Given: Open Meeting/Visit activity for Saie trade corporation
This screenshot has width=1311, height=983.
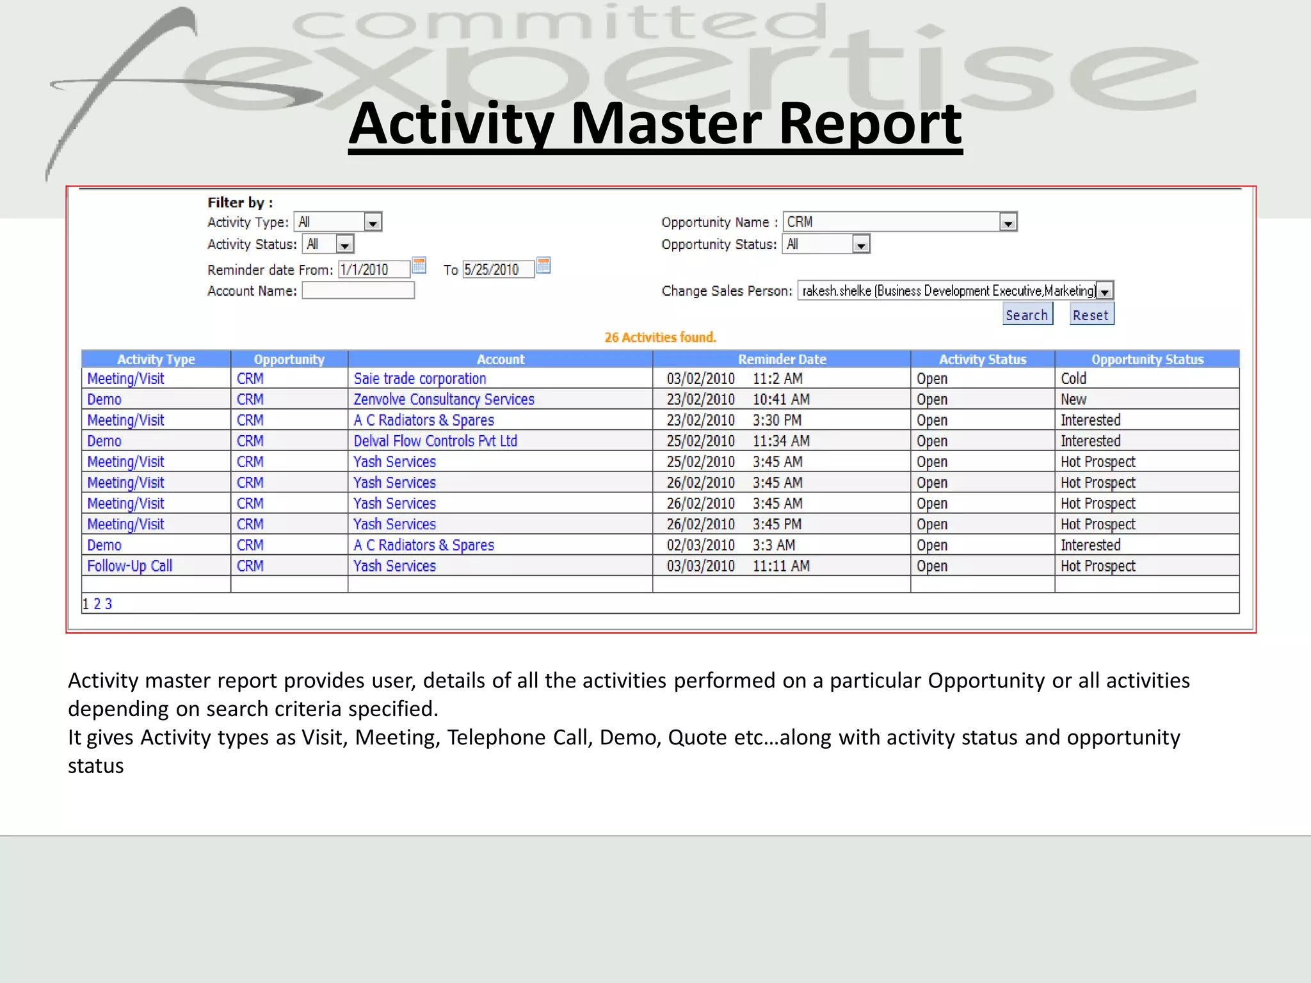Looking at the screenshot, I should pos(125,379).
